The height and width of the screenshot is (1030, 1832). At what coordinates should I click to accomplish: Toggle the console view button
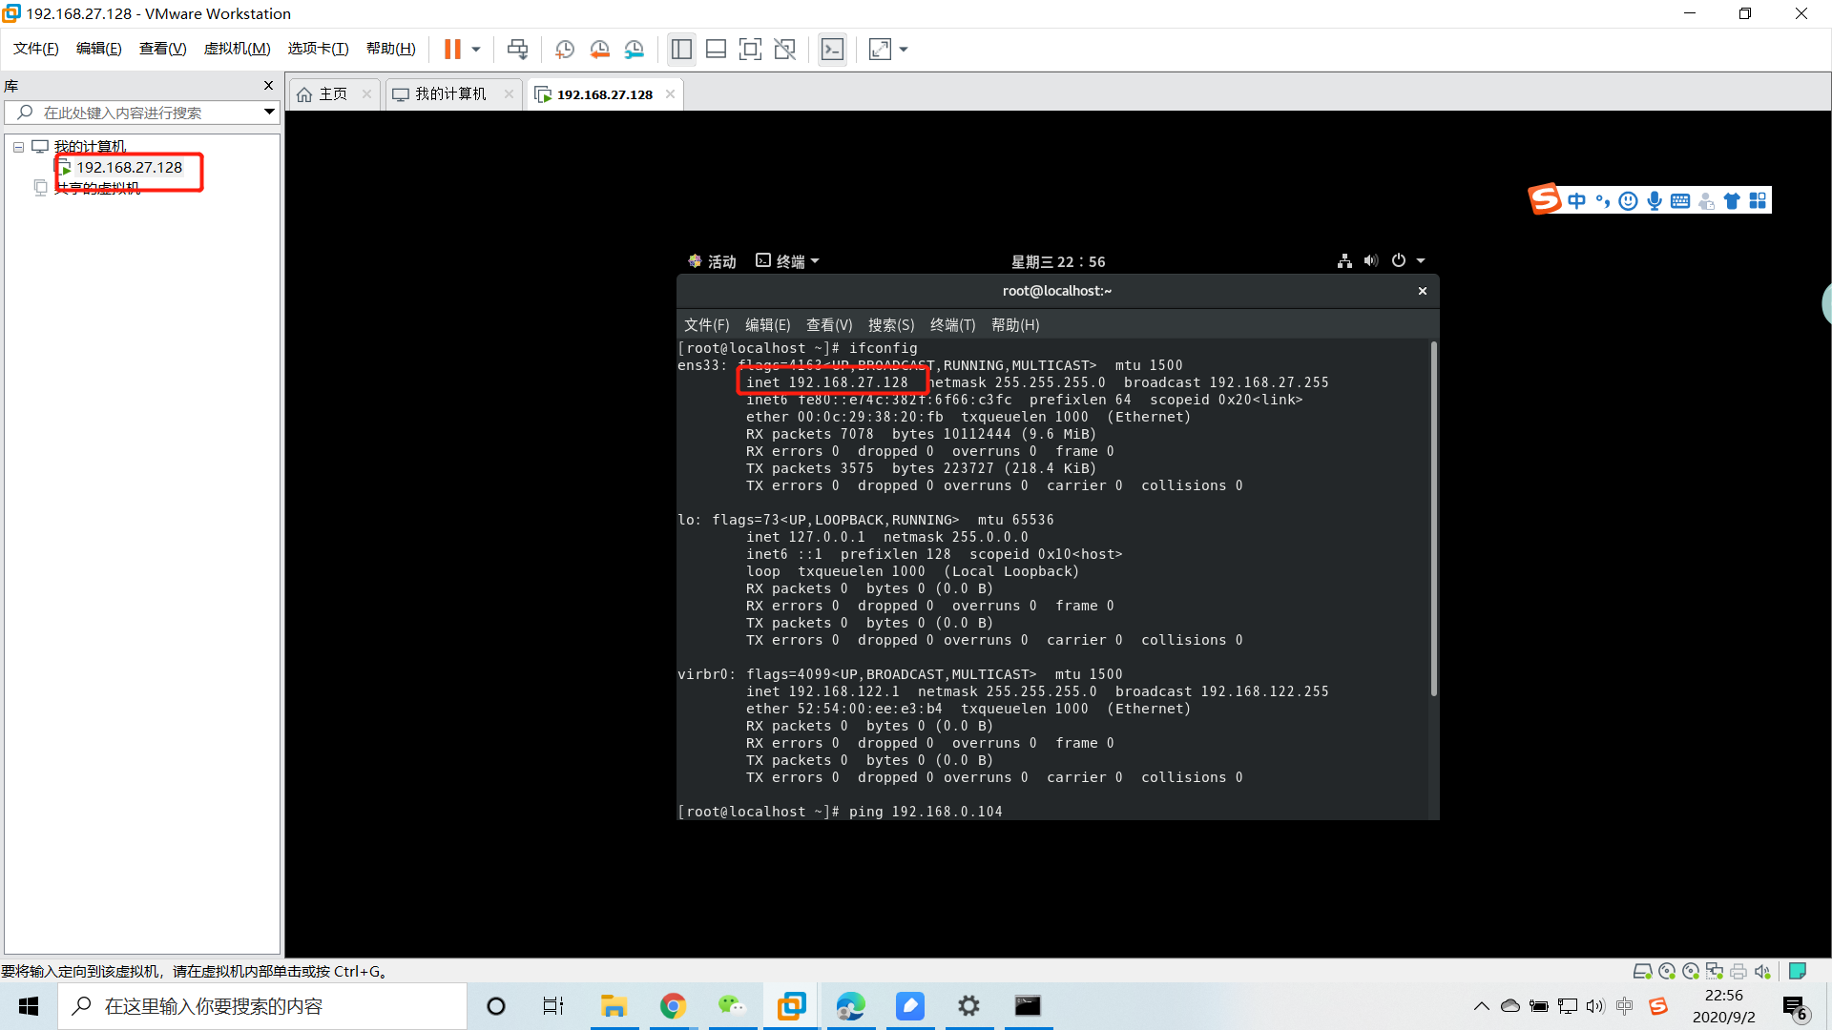point(832,49)
